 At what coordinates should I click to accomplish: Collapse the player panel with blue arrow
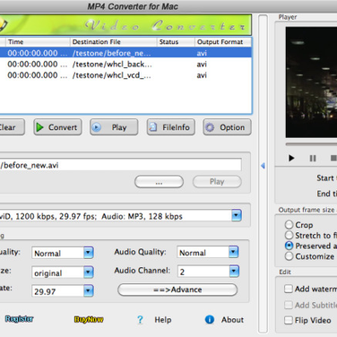pyautogui.click(x=263, y=166)
